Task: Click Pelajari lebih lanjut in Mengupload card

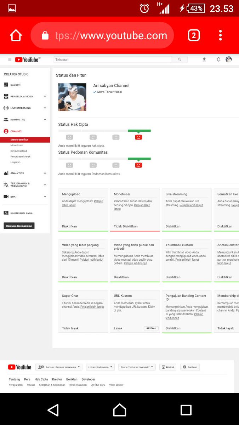Action: 82,203
